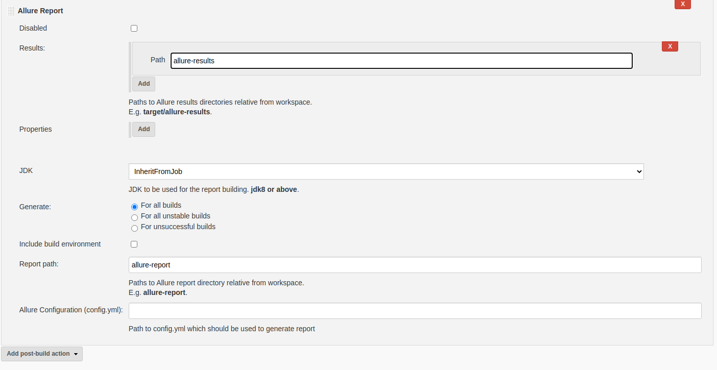Select the For all unstable builds option
Viewport: 717px width, 370px height.
coord(134,217)
